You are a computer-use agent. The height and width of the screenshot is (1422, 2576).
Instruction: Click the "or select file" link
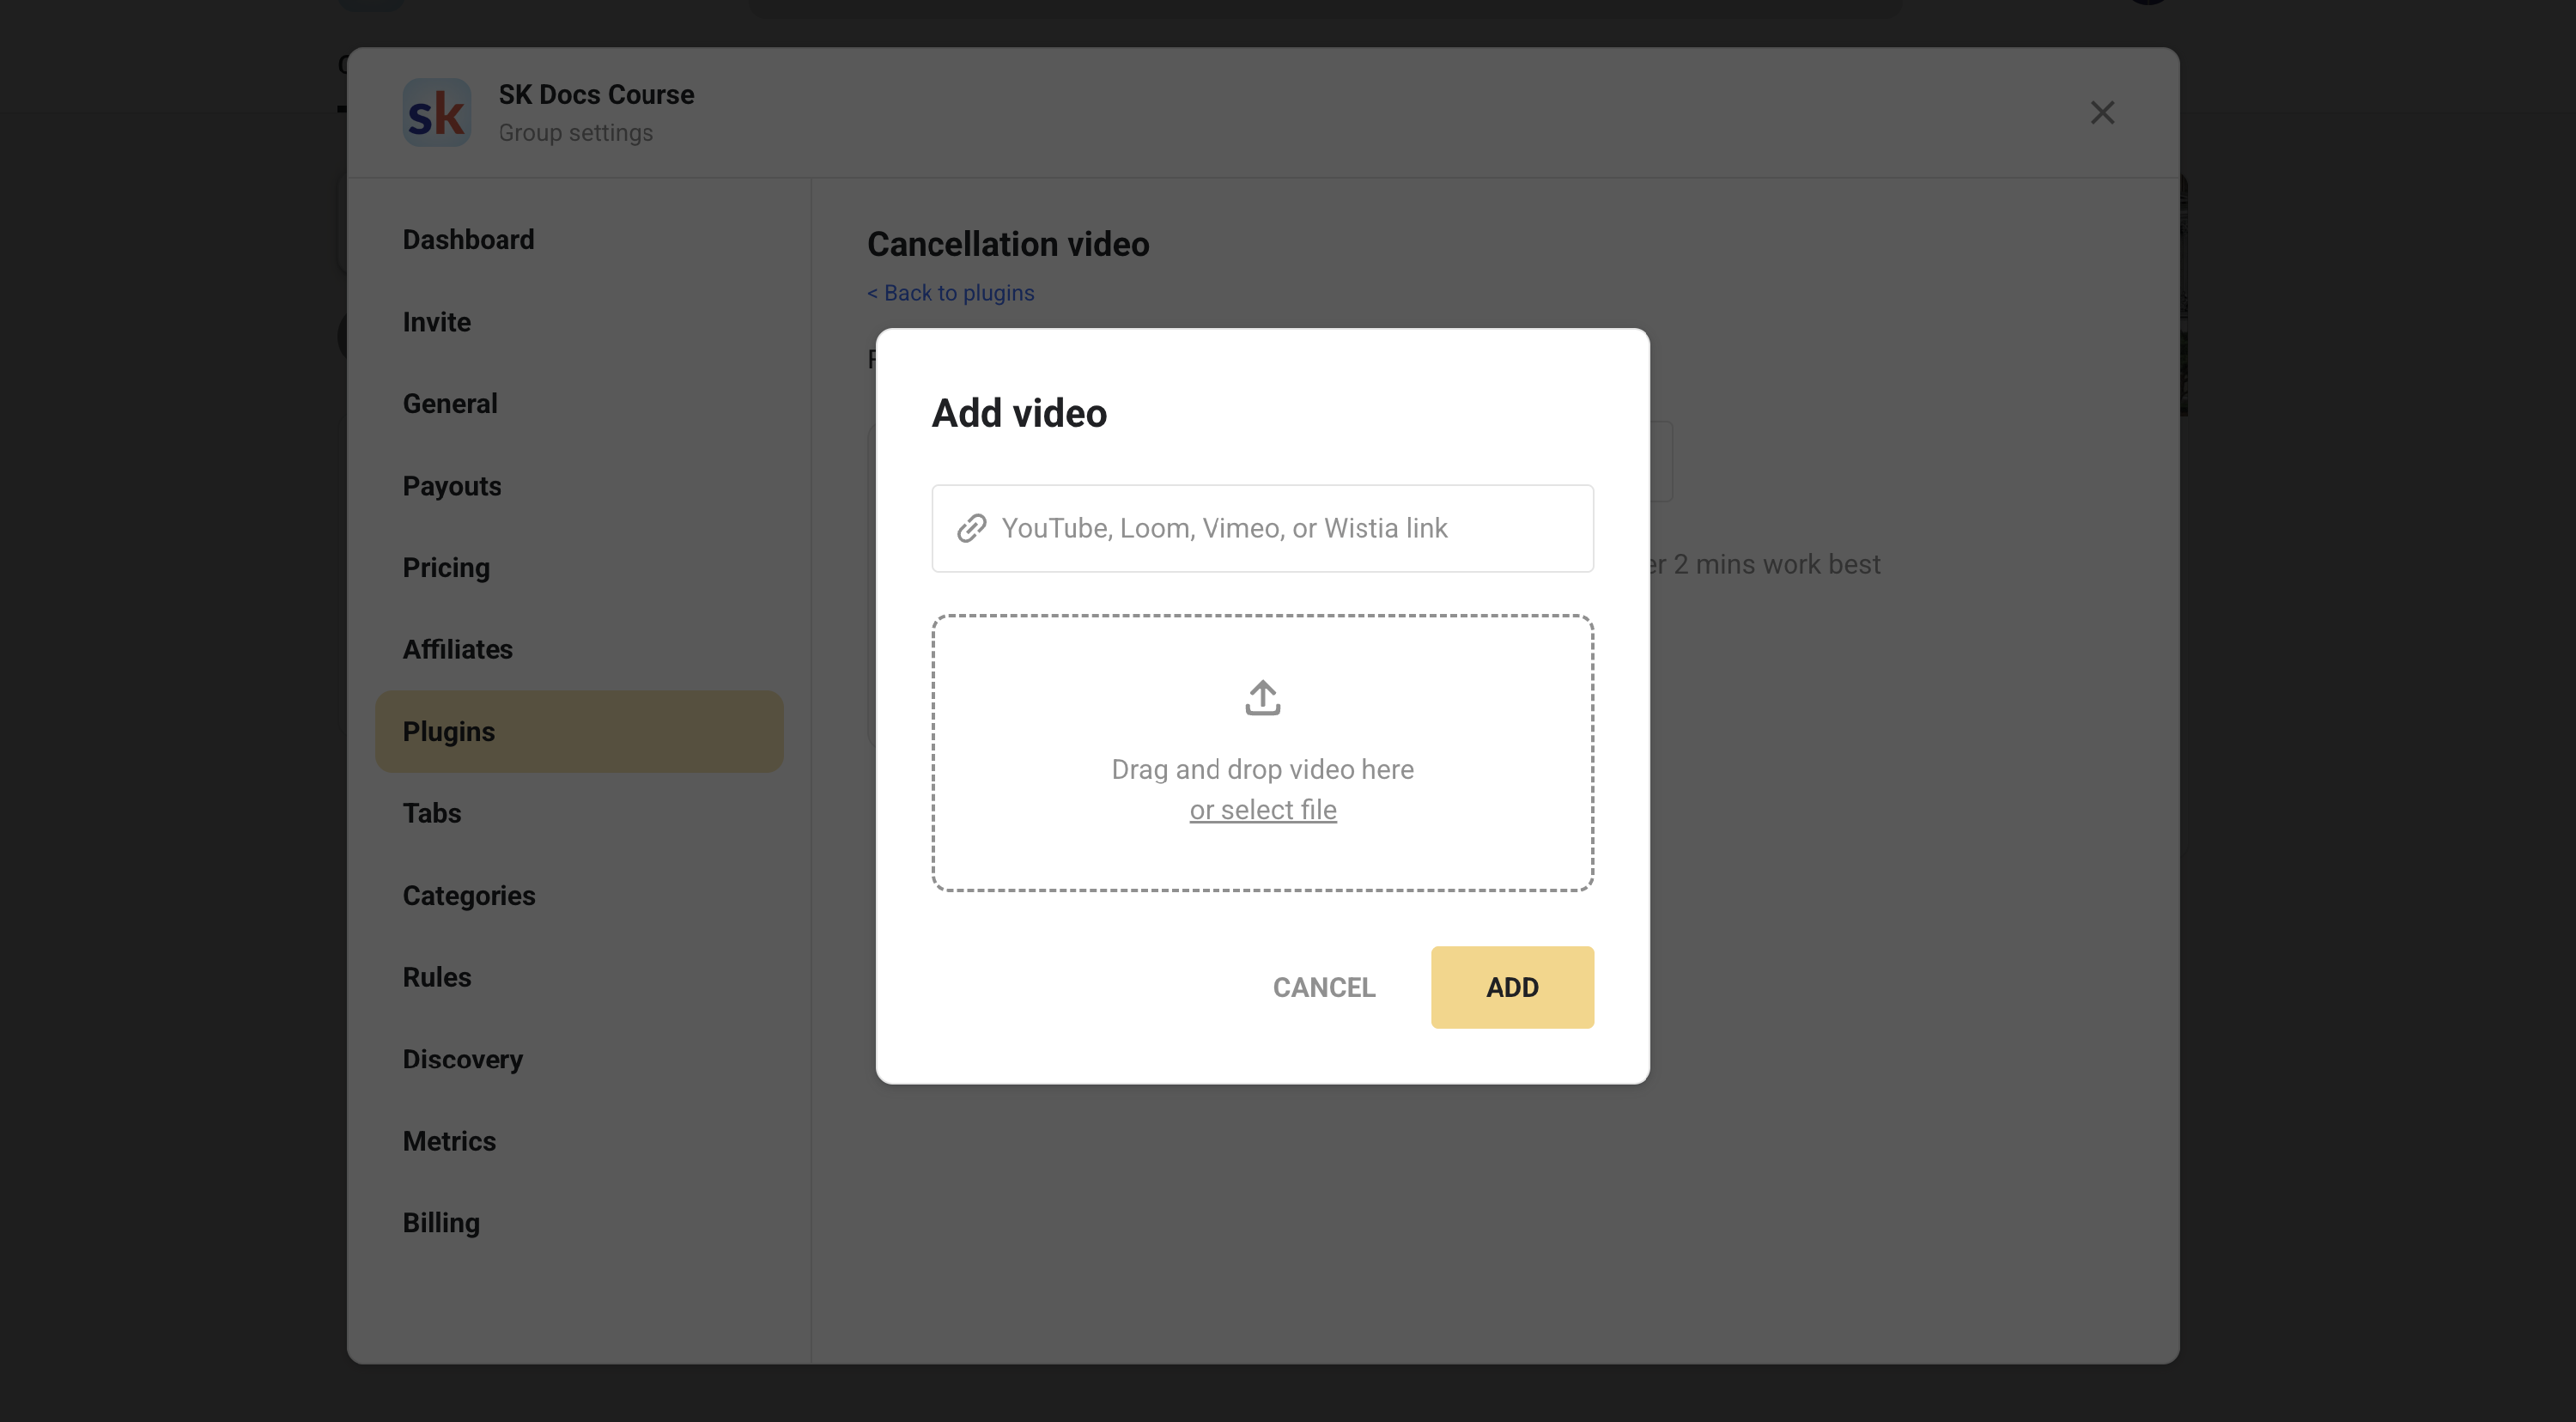[x=1262, y=809]
